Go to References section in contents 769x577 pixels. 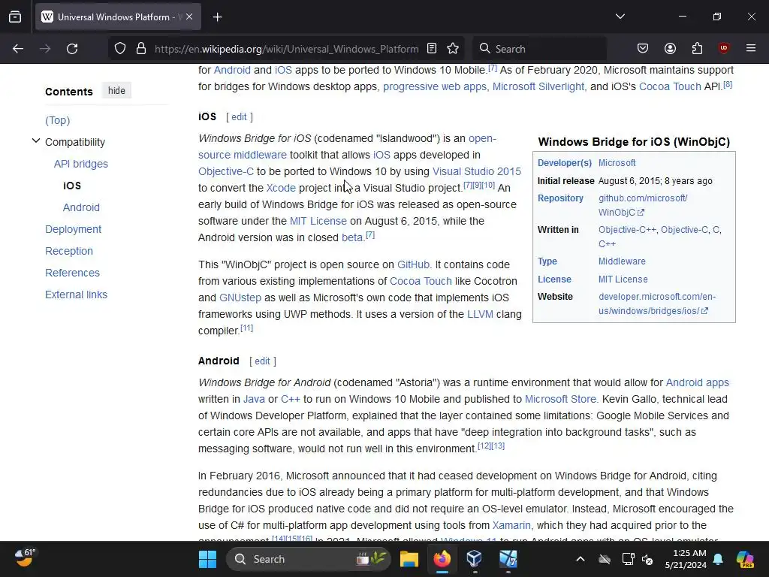72,273
